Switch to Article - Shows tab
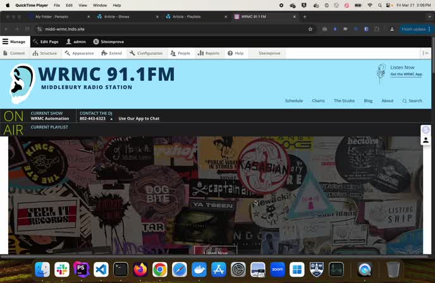 tap(128, 16)
